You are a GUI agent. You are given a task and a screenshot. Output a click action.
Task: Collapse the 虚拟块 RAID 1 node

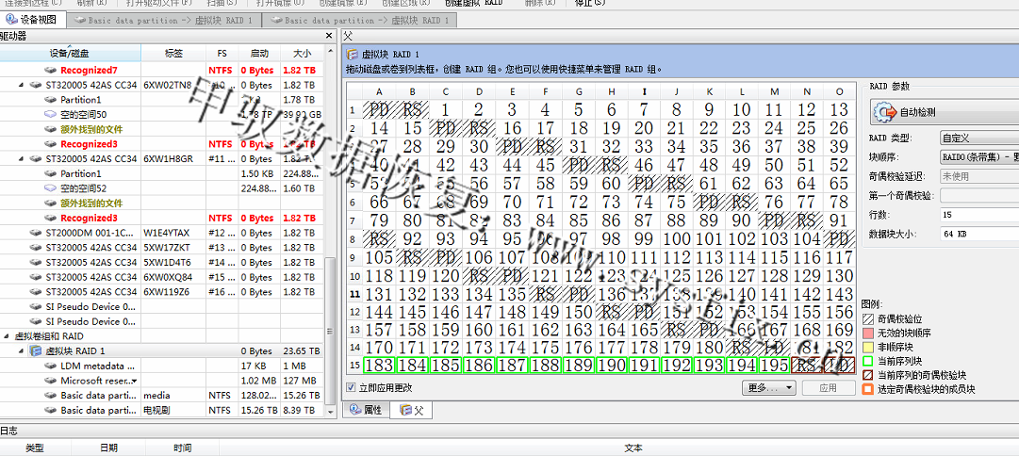click(21, 351)
